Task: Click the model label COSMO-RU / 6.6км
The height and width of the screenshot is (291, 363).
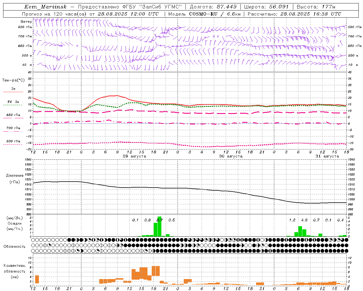Action: click(x=215, y=14)
